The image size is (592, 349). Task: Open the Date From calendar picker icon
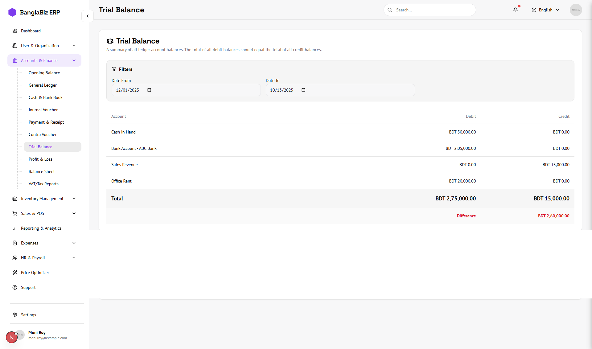[x=149, y=90]
